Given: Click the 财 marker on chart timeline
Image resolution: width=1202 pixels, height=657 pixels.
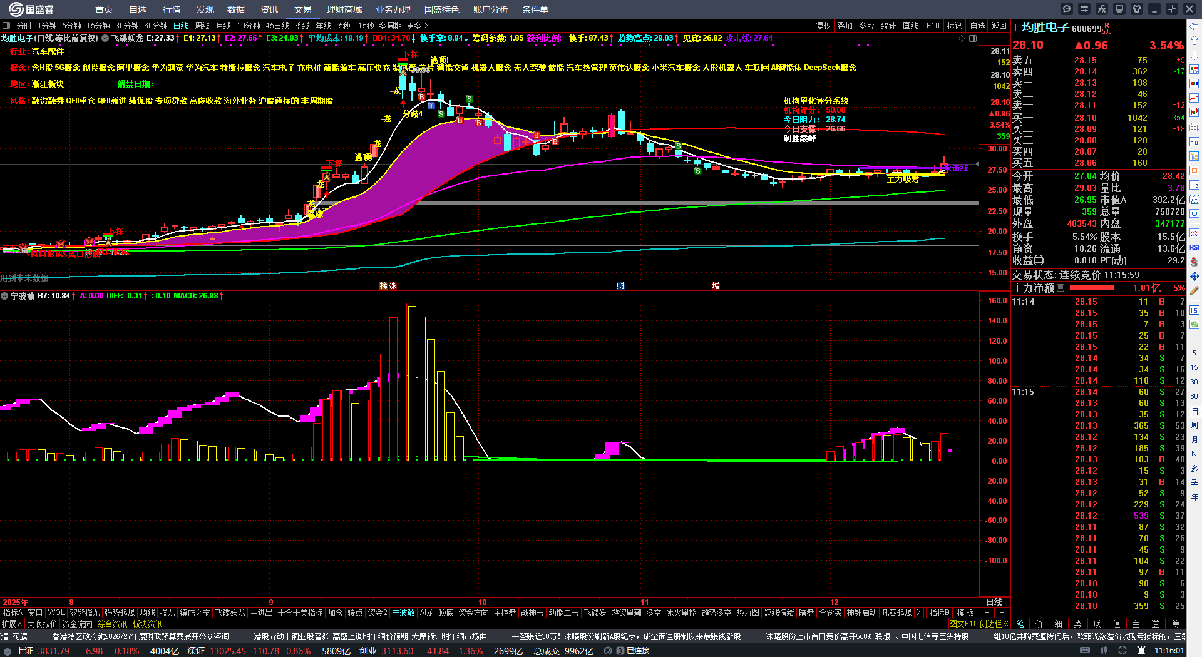Looking at the screenshot, I should pyautogui.click(x=620, y=286).
